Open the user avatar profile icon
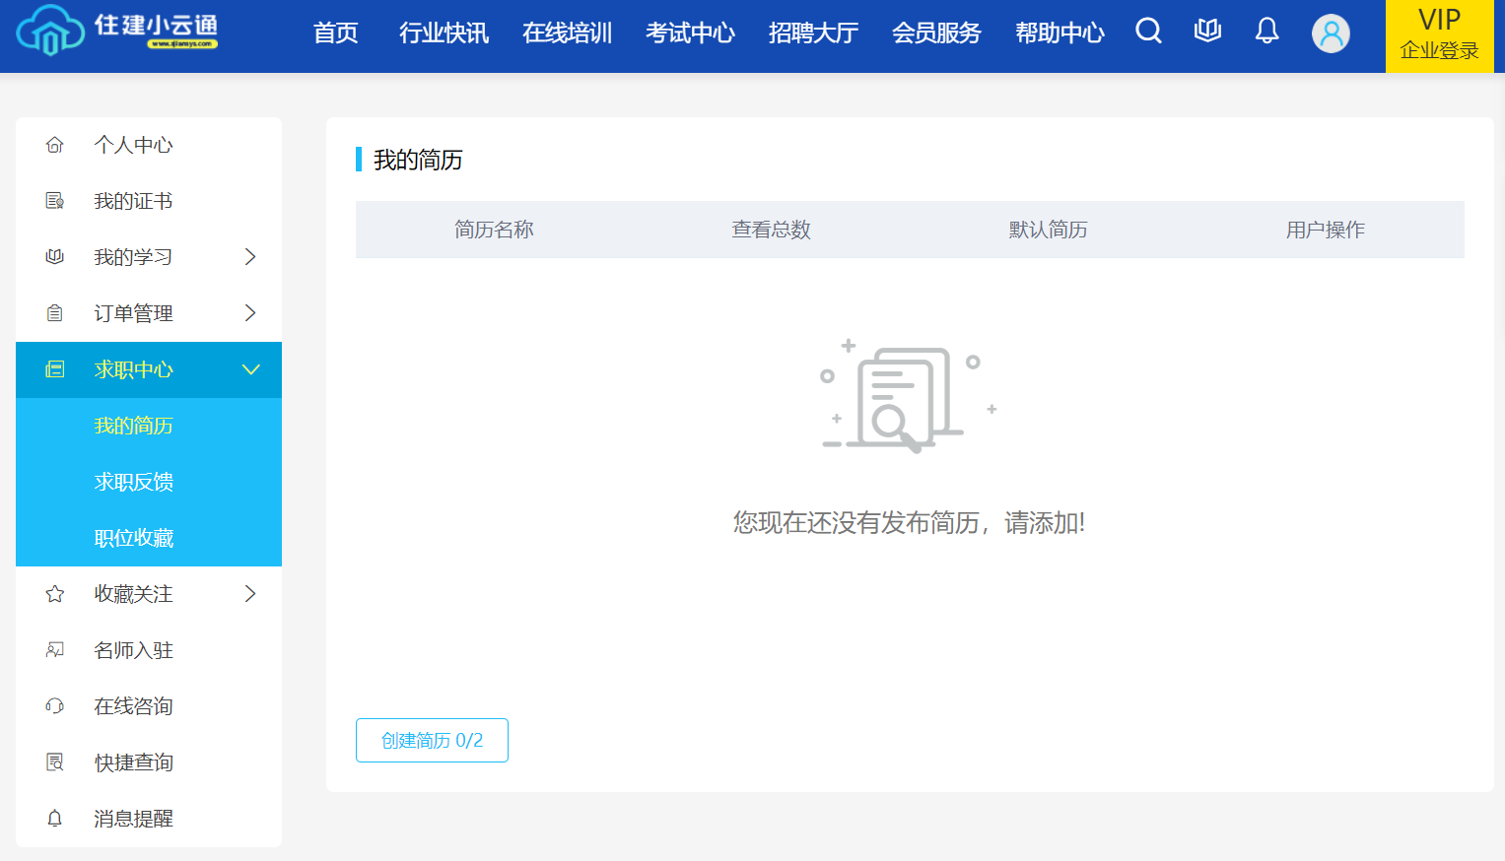This screenshot has height=861, width=1505. pos(1331,33)
